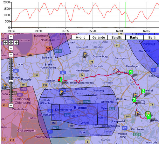Image resolution: width=159 pixels, height=144 pixels.
Task: Pan the map left with arrow button
Action: (5, 43)
